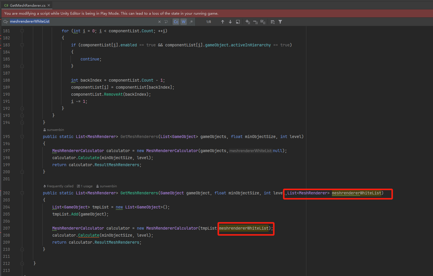Collapse the for loop at line 181
433x276 pixels.
tap(22, 31)
